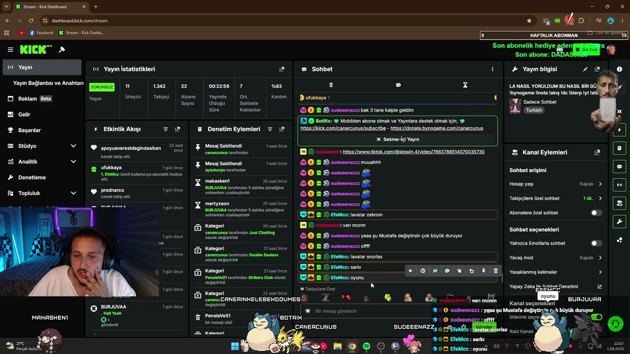Open the tiktok.com video link from makasken1
Image resolution: width=630 pixels, height=354 pixels.
tap(413, 152)
